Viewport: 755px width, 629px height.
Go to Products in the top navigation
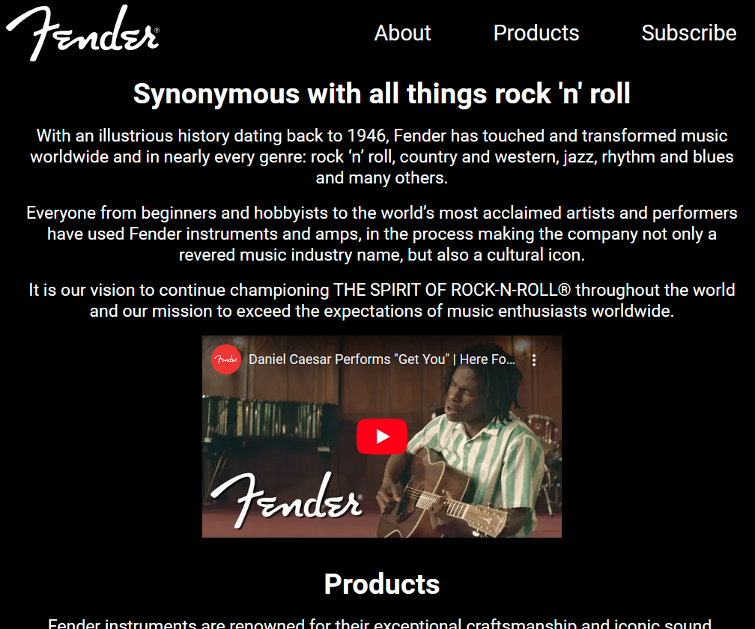tap(536, 33)
